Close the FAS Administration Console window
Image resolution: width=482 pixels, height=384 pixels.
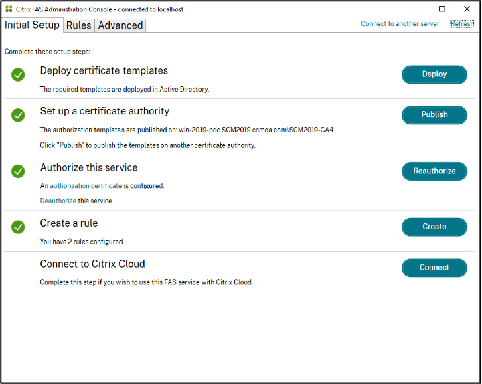467,9
